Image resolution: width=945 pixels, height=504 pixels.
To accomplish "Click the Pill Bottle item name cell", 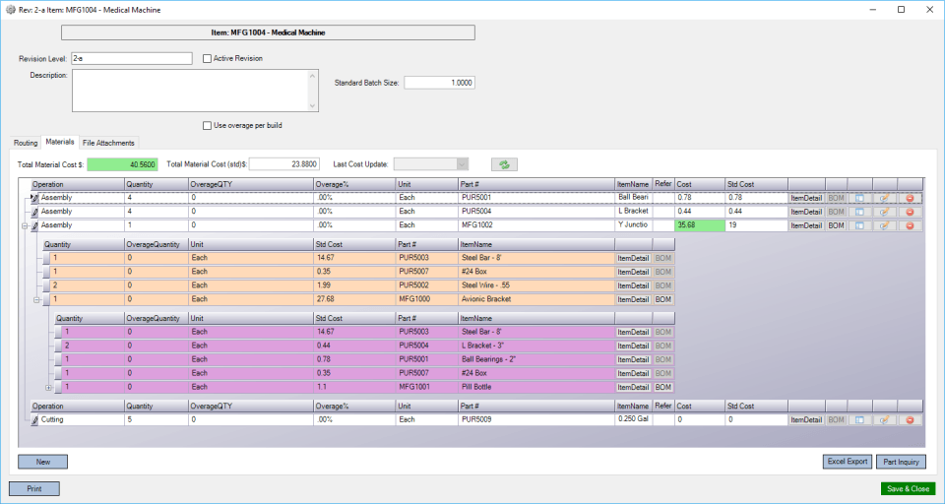I will [536, 387].
